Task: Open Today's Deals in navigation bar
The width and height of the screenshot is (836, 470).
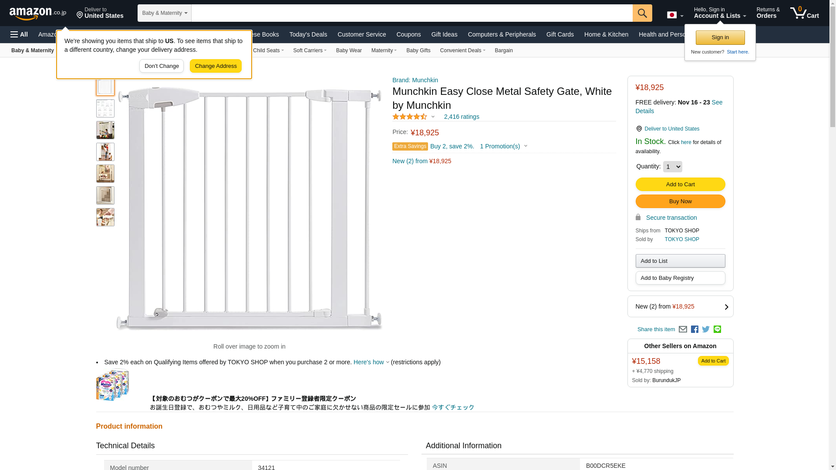Action: point(308,34)
